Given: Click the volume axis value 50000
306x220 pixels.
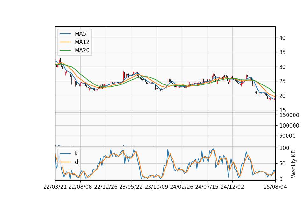Looking at the screenshot, I should coord(288,136).
